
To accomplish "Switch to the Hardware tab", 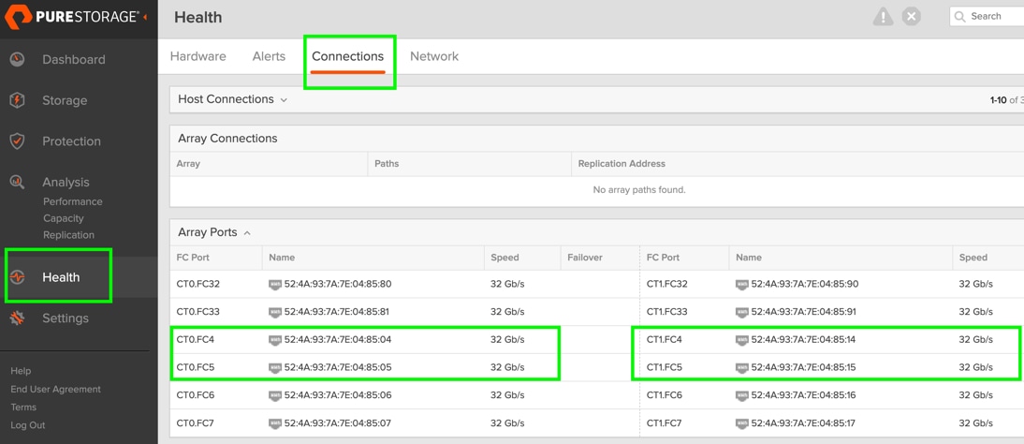I will coord(197,56).
